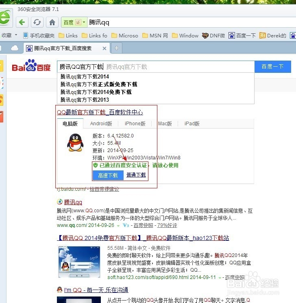Screen dimensions: 296x303
Task: Select the Mac版 tab
Action: (x=165, y=124)
